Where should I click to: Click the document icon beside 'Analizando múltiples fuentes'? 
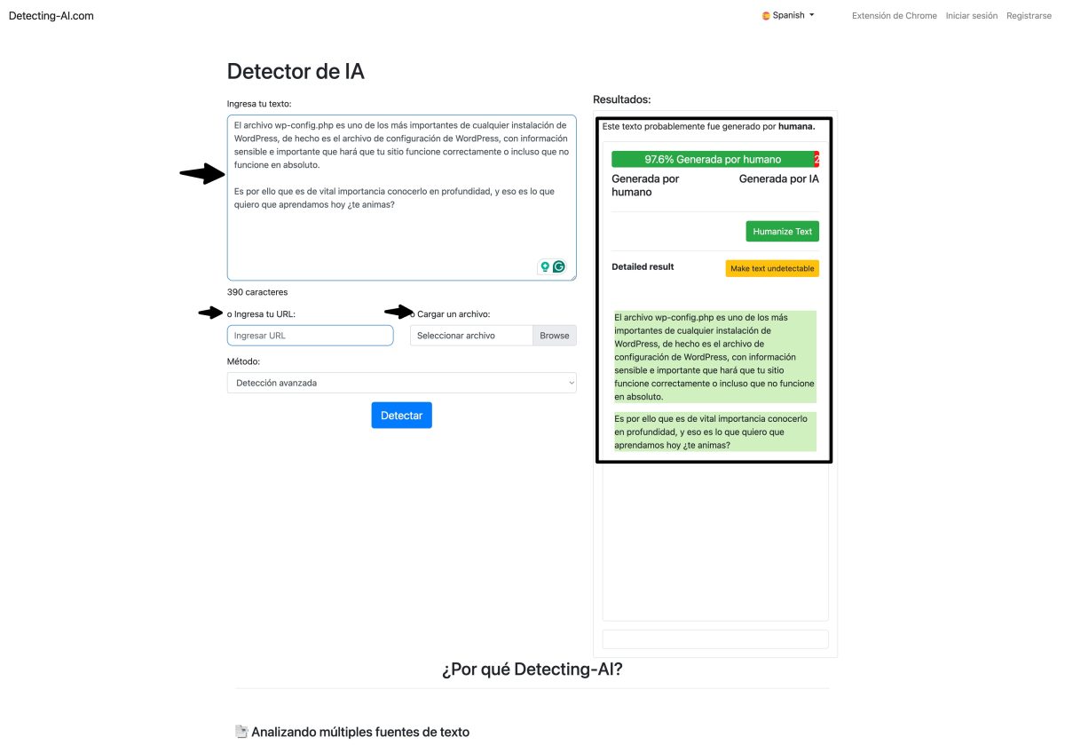tap(241, 732)
